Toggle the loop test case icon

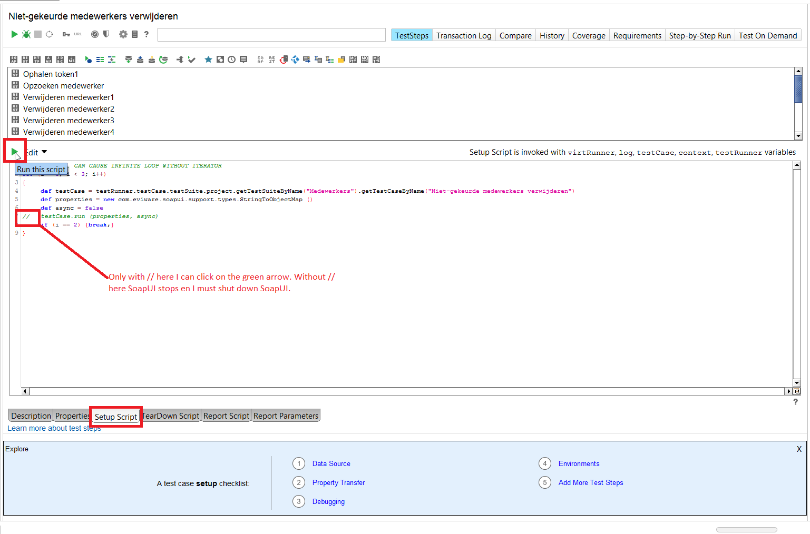click(50, 34)
